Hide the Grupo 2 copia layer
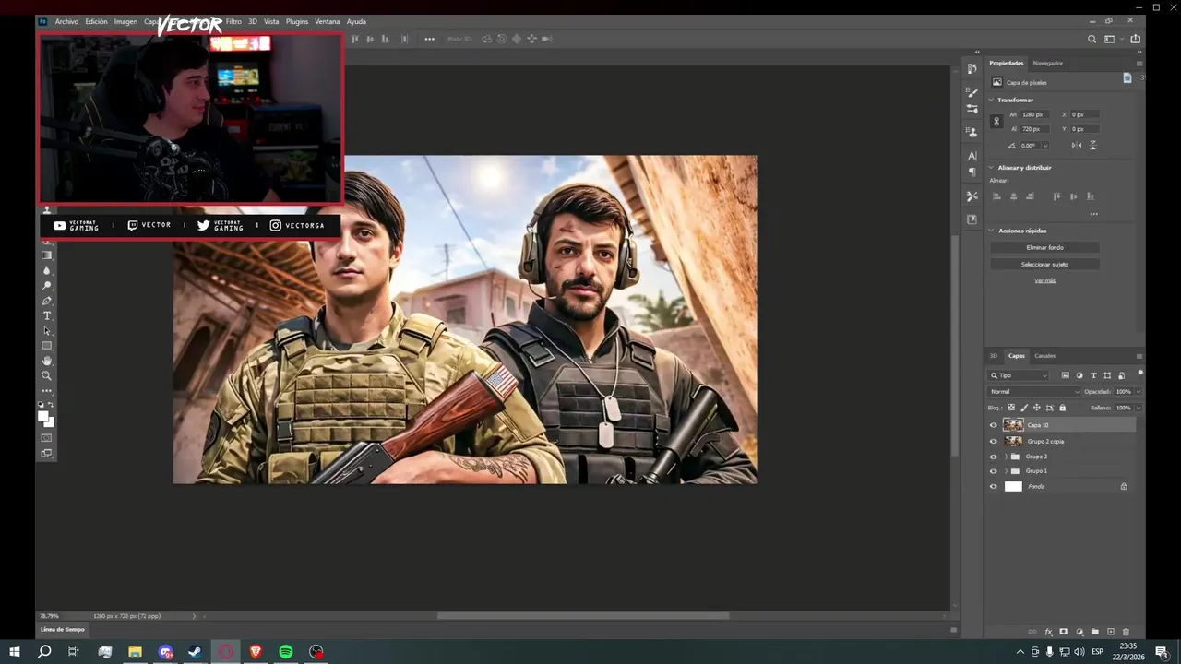The image size is (1181, 664). [x=994, y=441]
